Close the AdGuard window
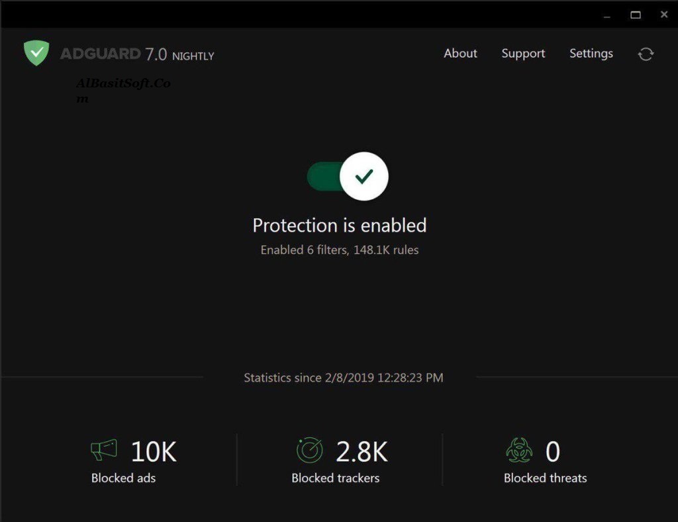 pos(664,15)
